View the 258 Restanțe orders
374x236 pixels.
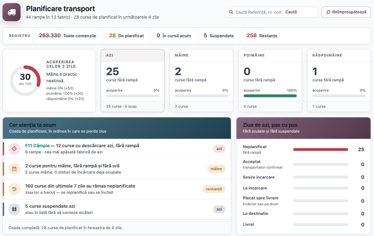coord(262,36)
